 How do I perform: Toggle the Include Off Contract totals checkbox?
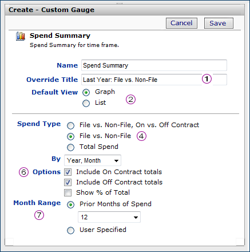(x=68, y=182)
